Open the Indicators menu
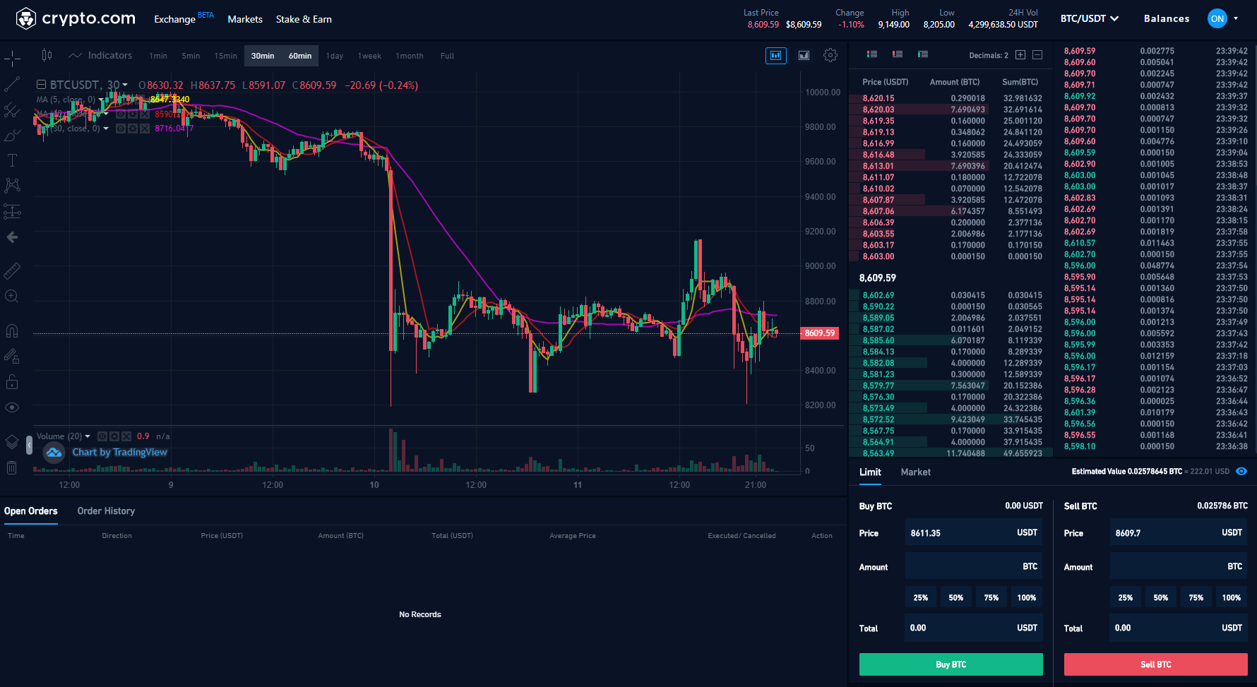 point(100,55)
